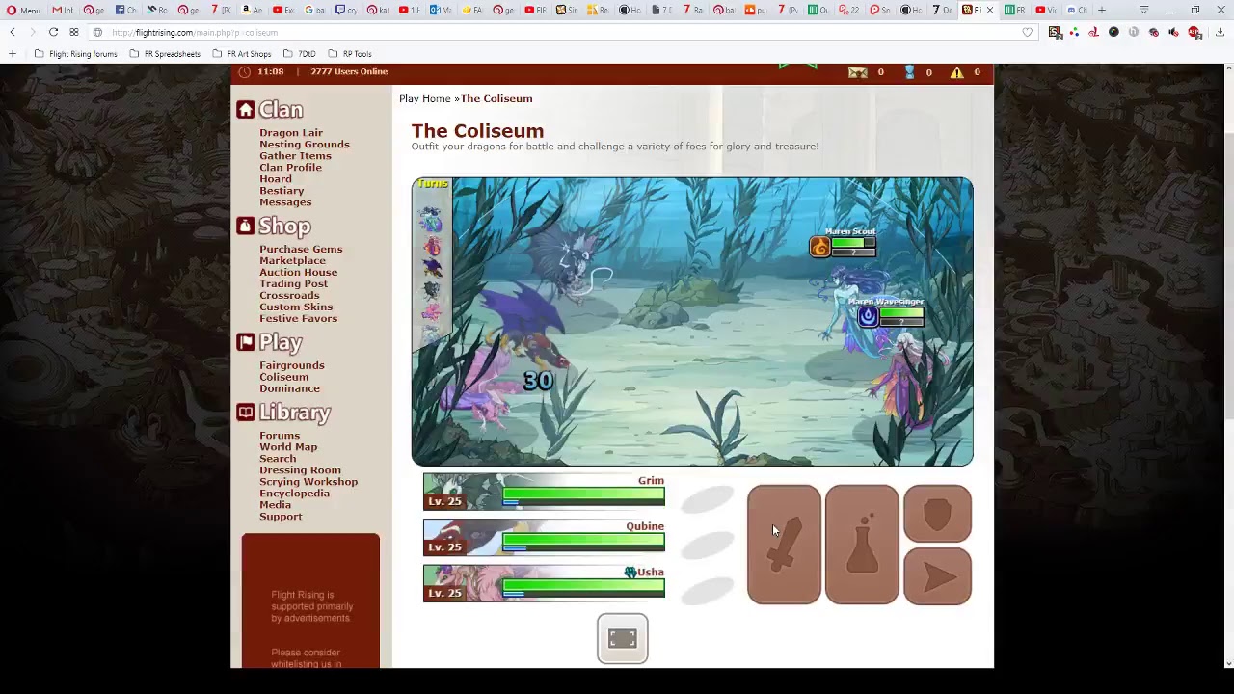Open the FR Art Shops bookmark folder
The height and width of the screenshot is (694, 1234).
click(x=242, y=54)
